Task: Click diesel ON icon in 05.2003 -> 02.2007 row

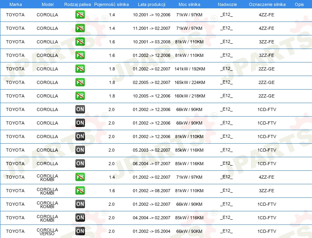Action: 80,150
